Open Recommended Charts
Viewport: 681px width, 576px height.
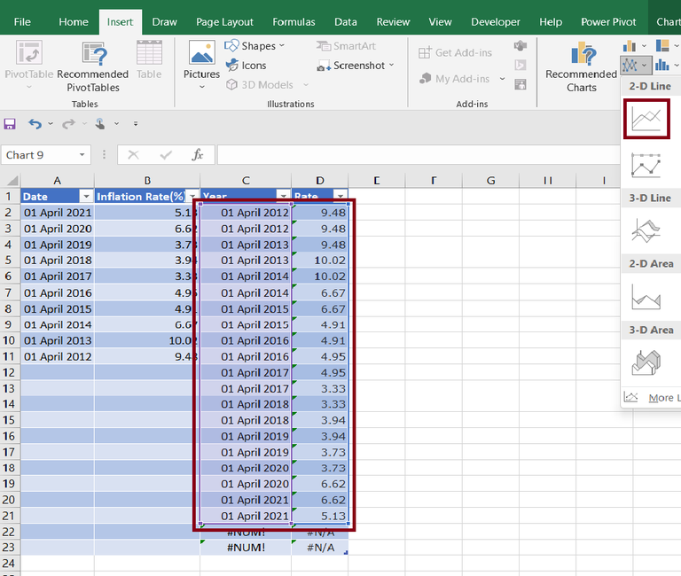point(581,66)
